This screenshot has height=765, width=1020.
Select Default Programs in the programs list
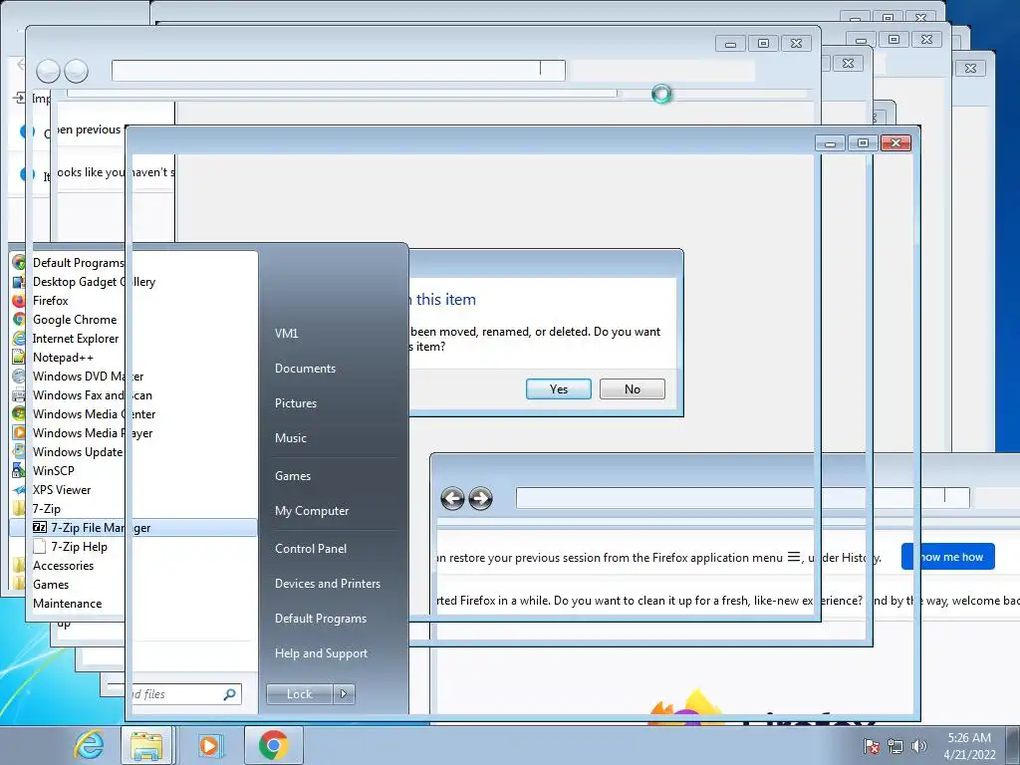click(x=78, y=263)
